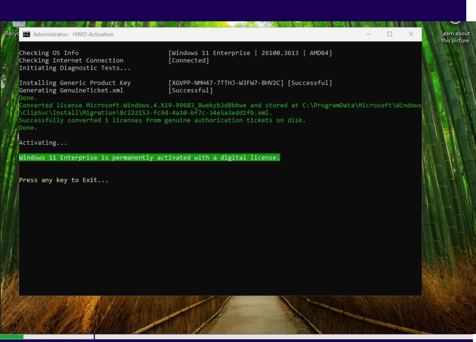
Task: Click the "[Windows 11 Enterprise | 26100.3613 | AMD64]" text
Action: coord(250,53)
